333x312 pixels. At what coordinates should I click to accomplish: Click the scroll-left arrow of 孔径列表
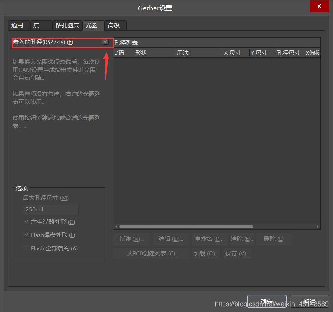coord(116,227)
